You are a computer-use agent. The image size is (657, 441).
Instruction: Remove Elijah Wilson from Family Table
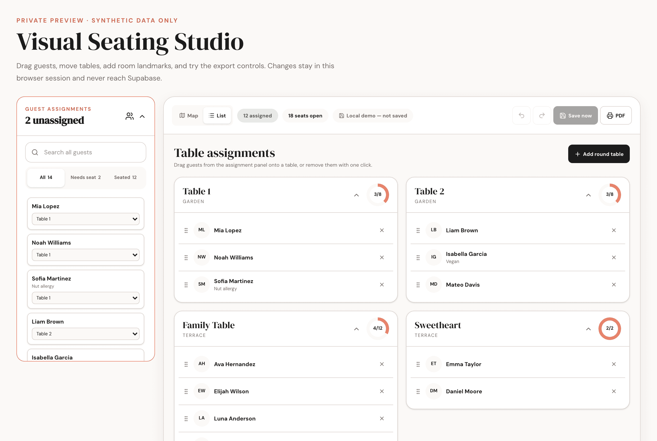[382, 391]
